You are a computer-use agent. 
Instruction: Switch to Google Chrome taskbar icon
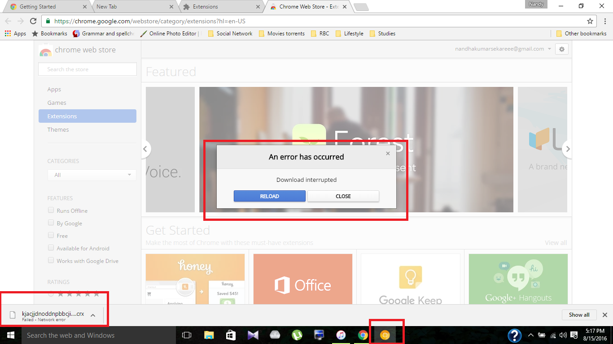[363, 335]
